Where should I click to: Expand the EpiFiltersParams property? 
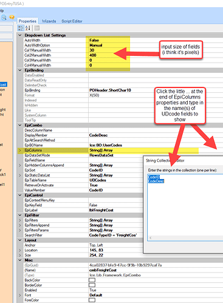point(20,230)
